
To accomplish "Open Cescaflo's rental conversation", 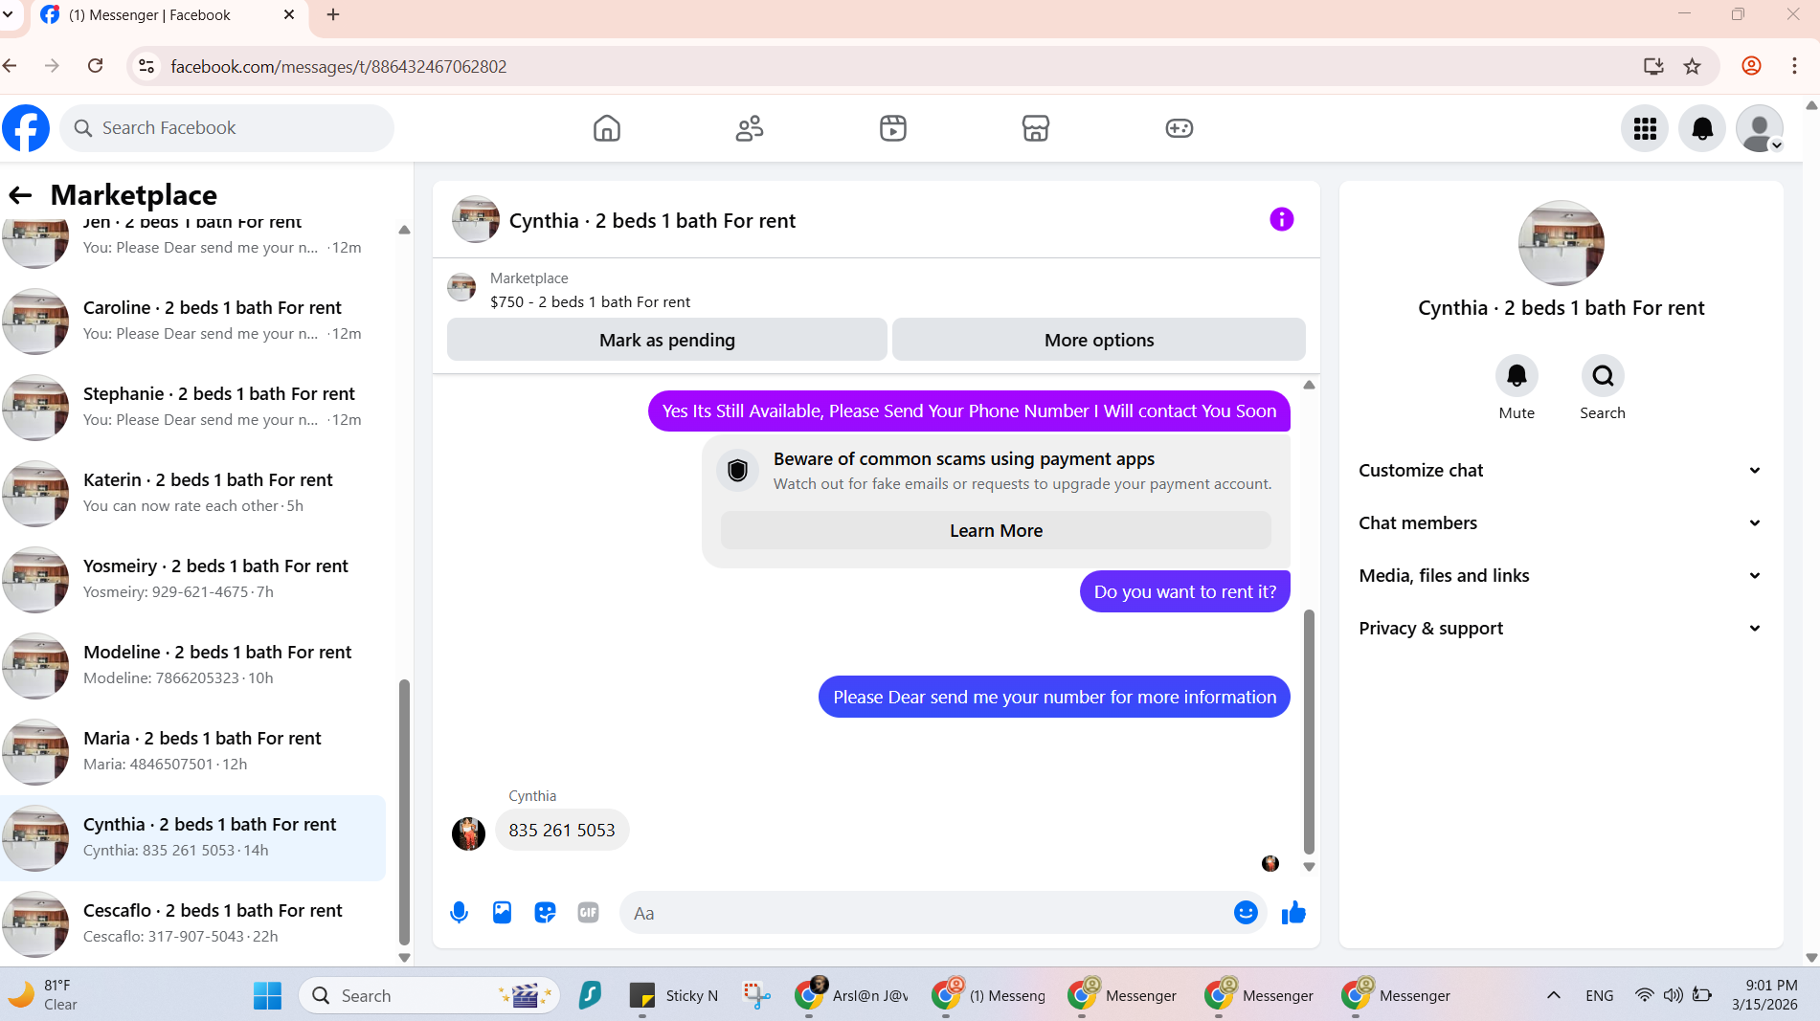I will pos(193,924).
